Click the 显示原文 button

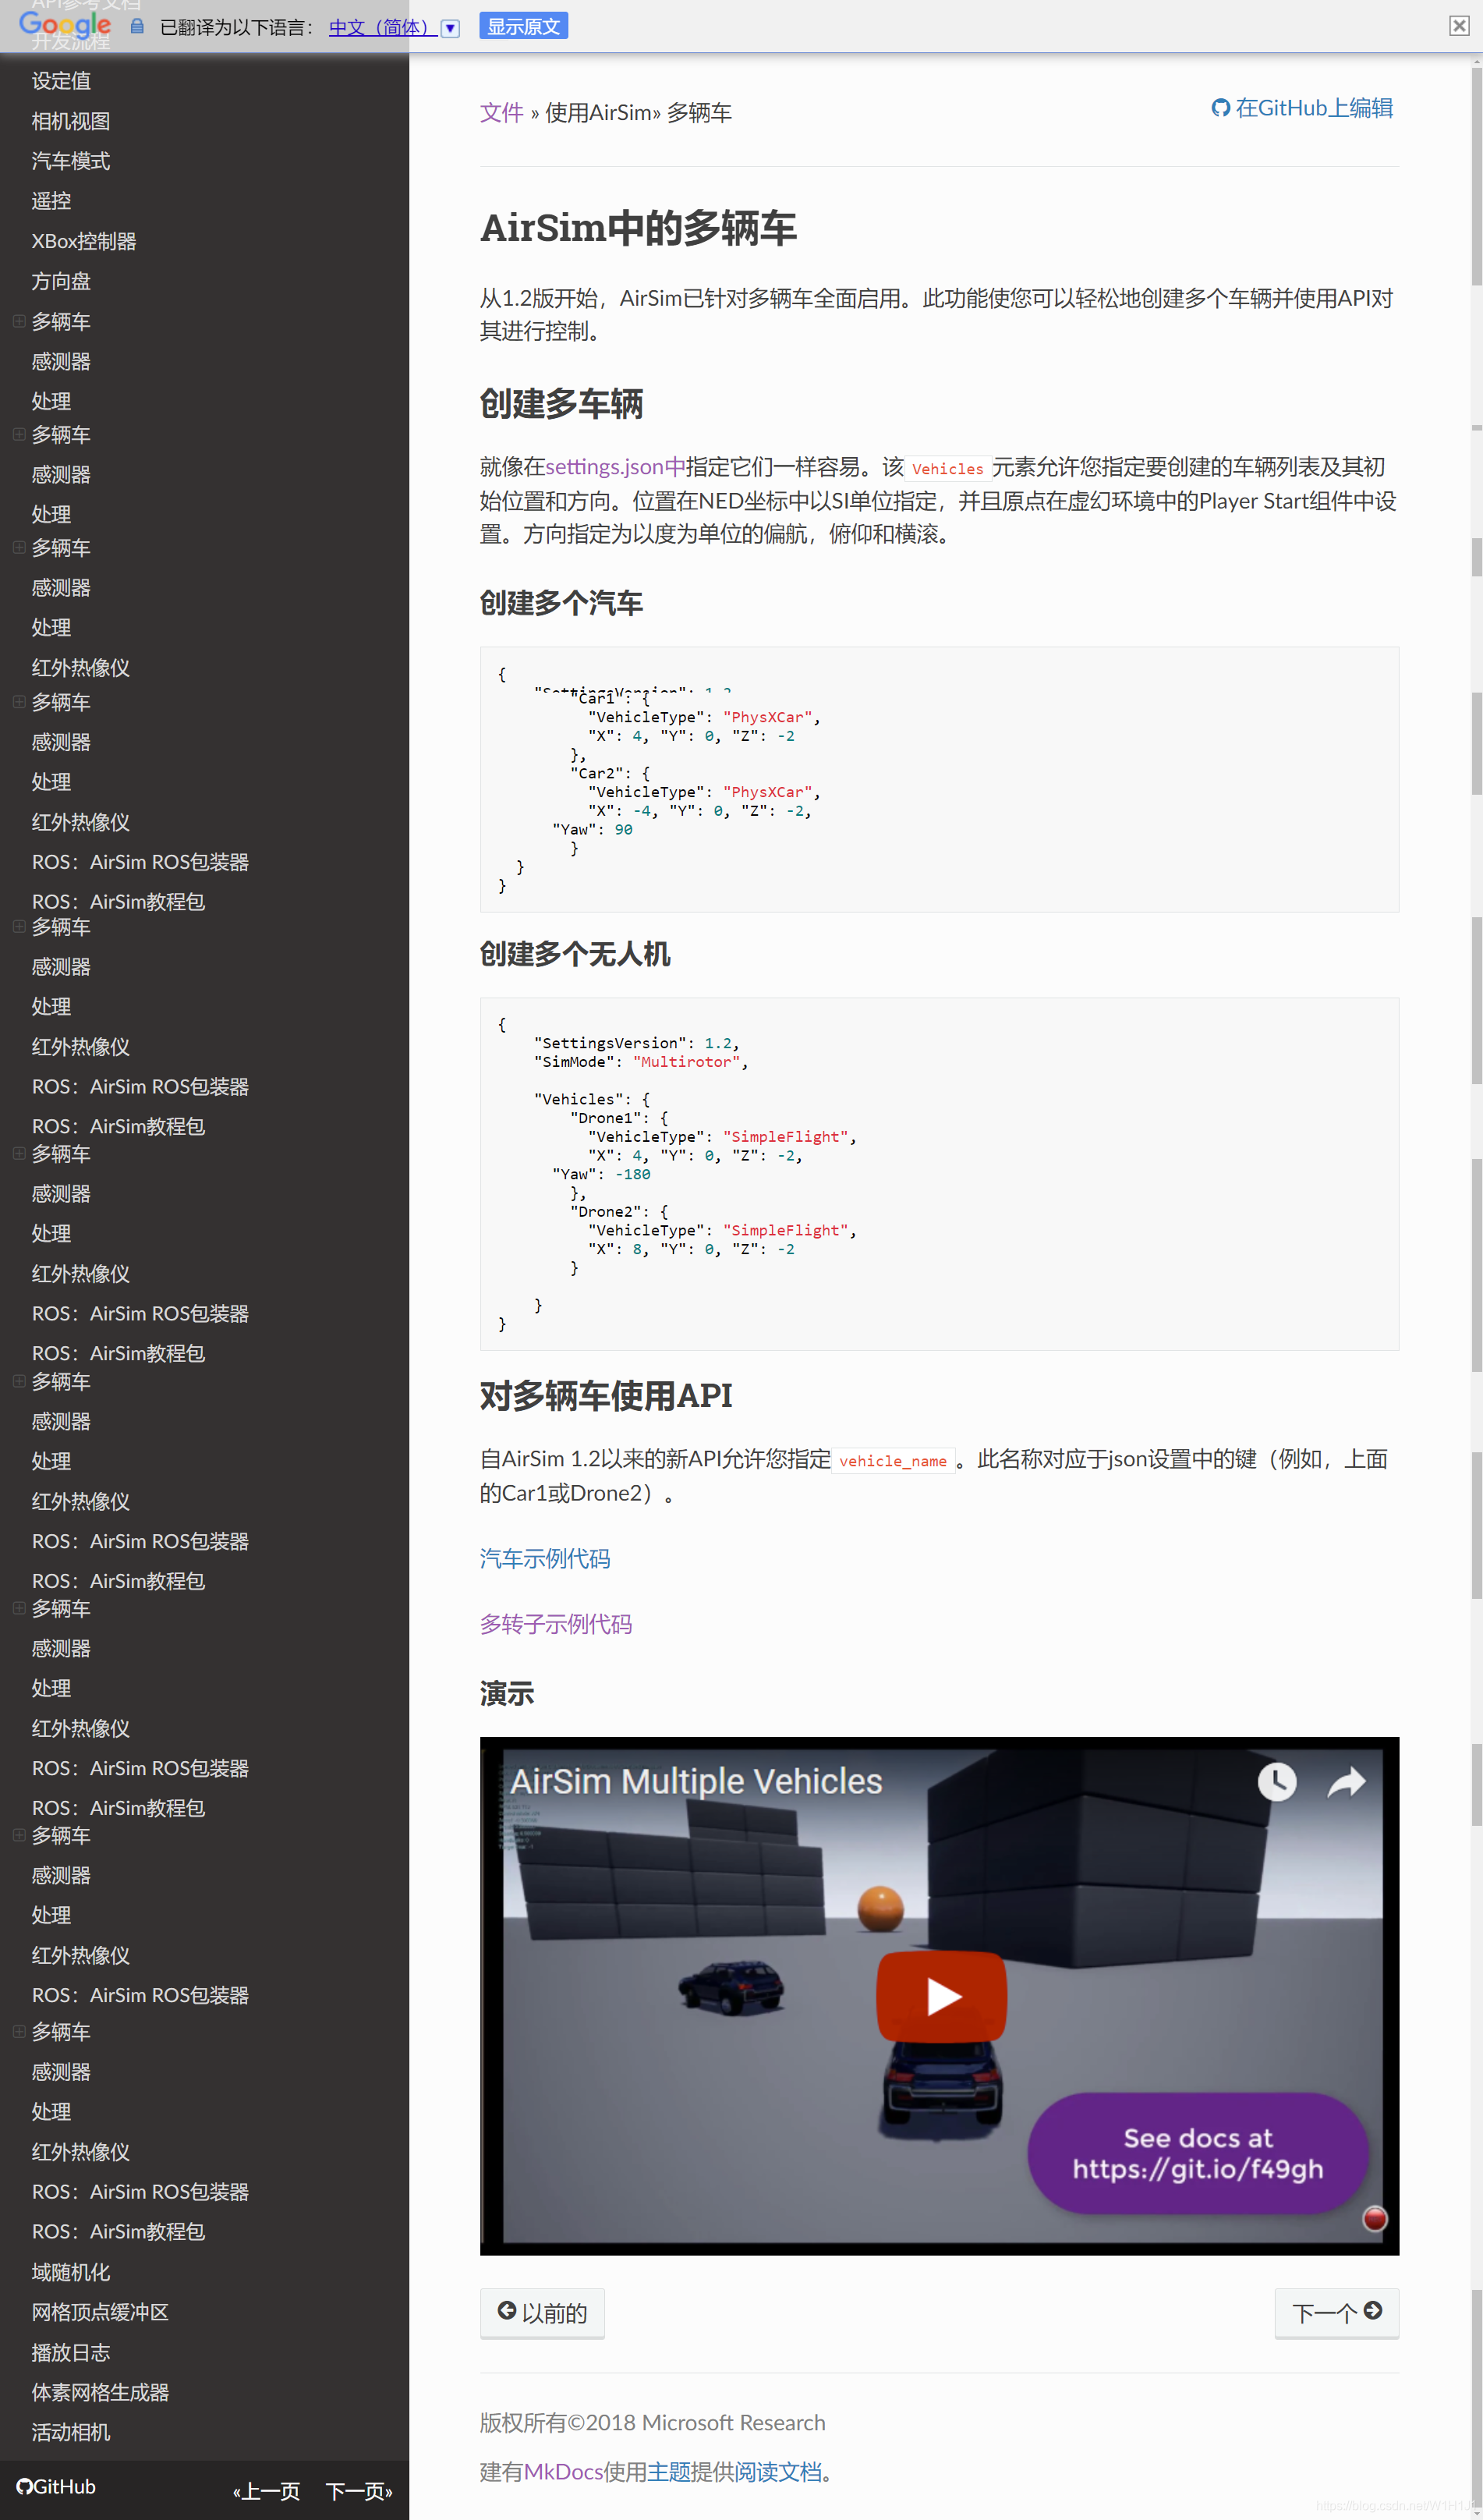click(523, 25)
